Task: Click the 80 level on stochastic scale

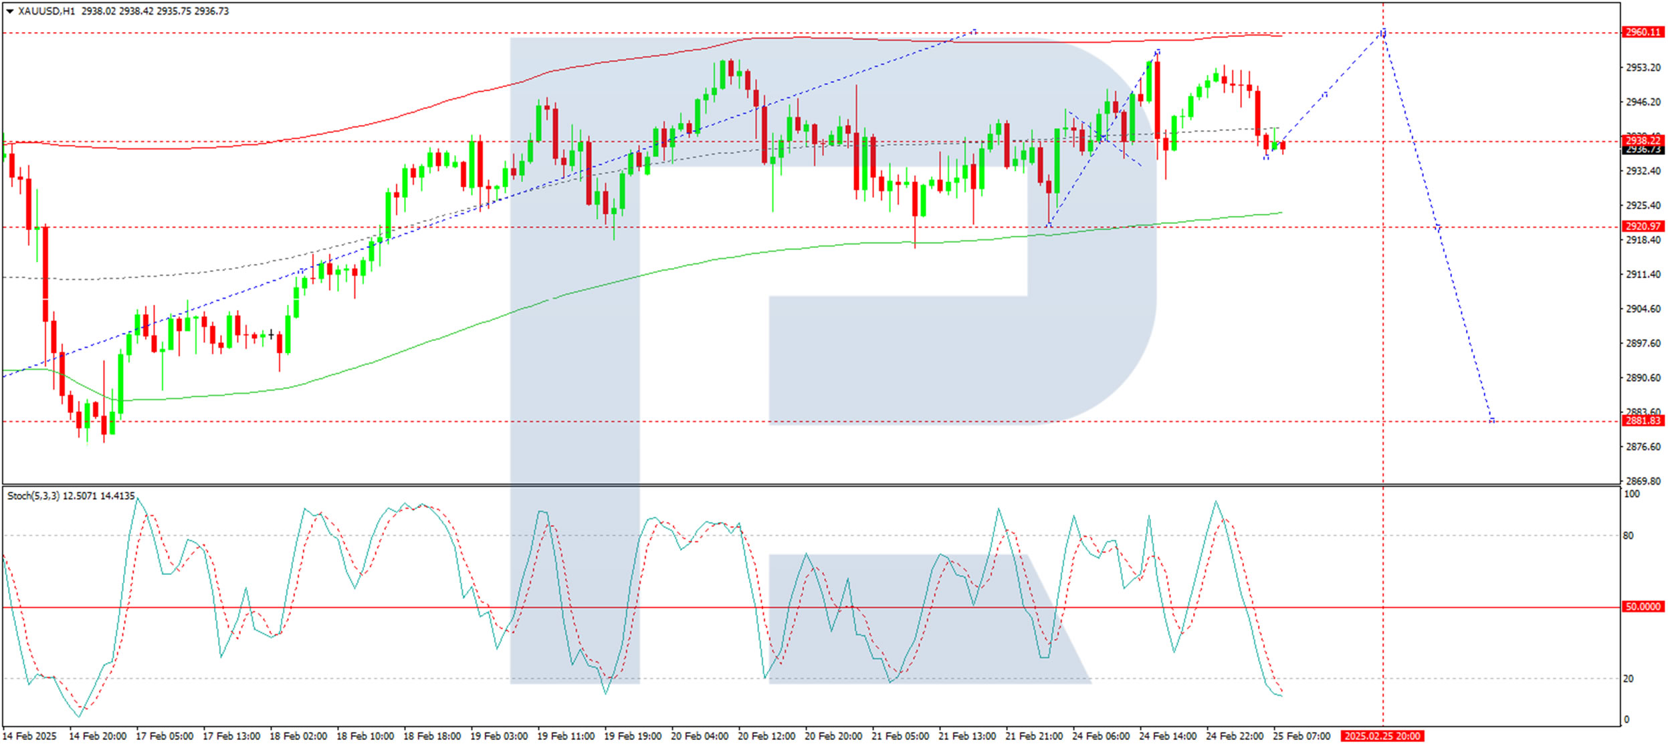Action: 1628,535
